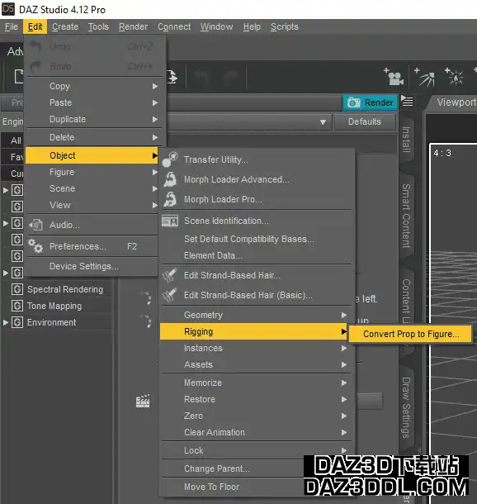The height and width of the screenshot is (504, 477).
Task: Click the Morph Loader Advanced icon
Action: click(x=170, y=179)
